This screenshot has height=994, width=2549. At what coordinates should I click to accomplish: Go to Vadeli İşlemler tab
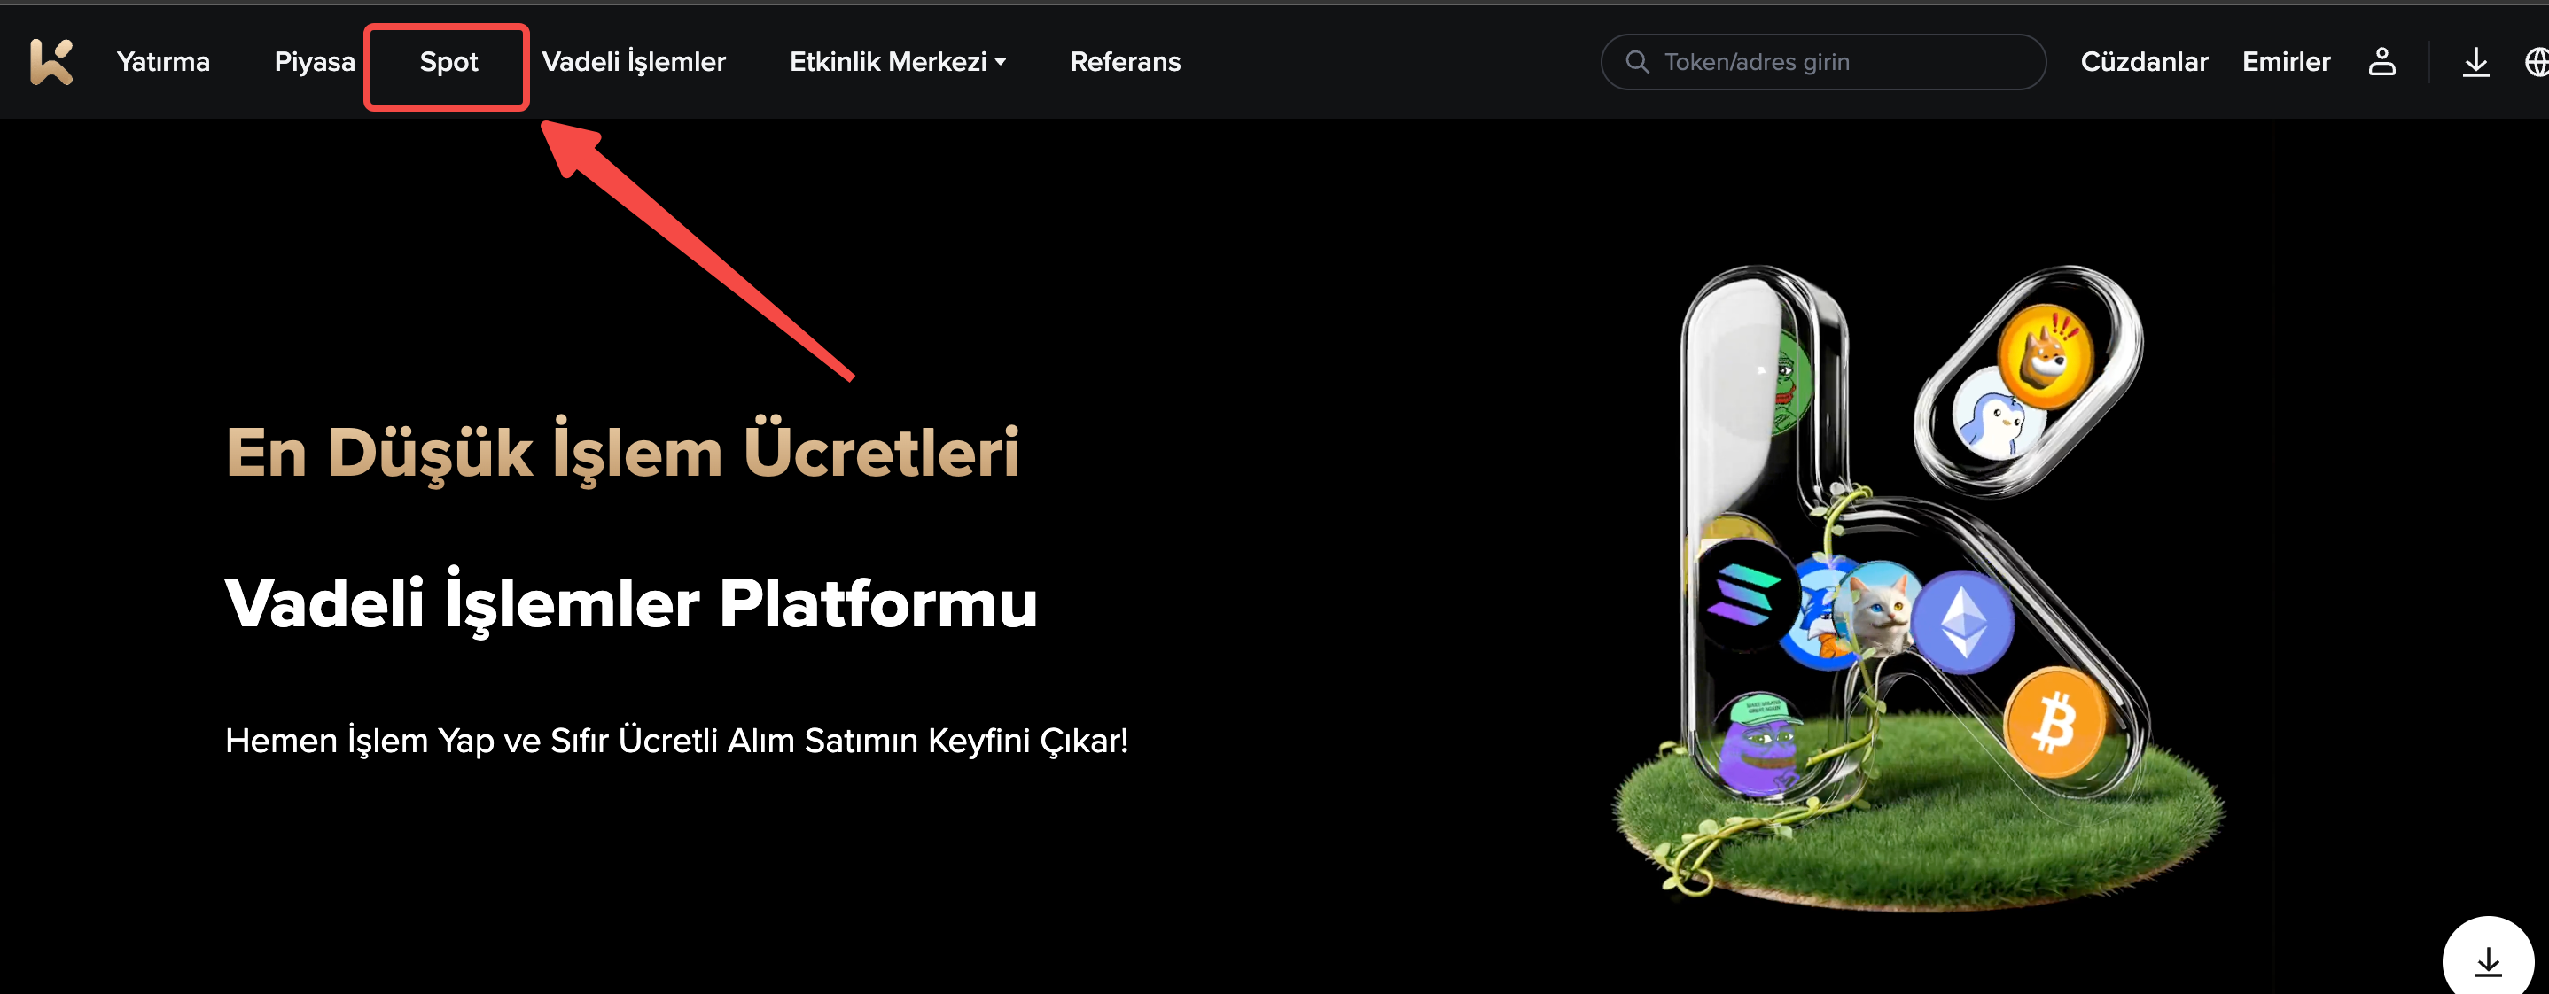point(634,61)
